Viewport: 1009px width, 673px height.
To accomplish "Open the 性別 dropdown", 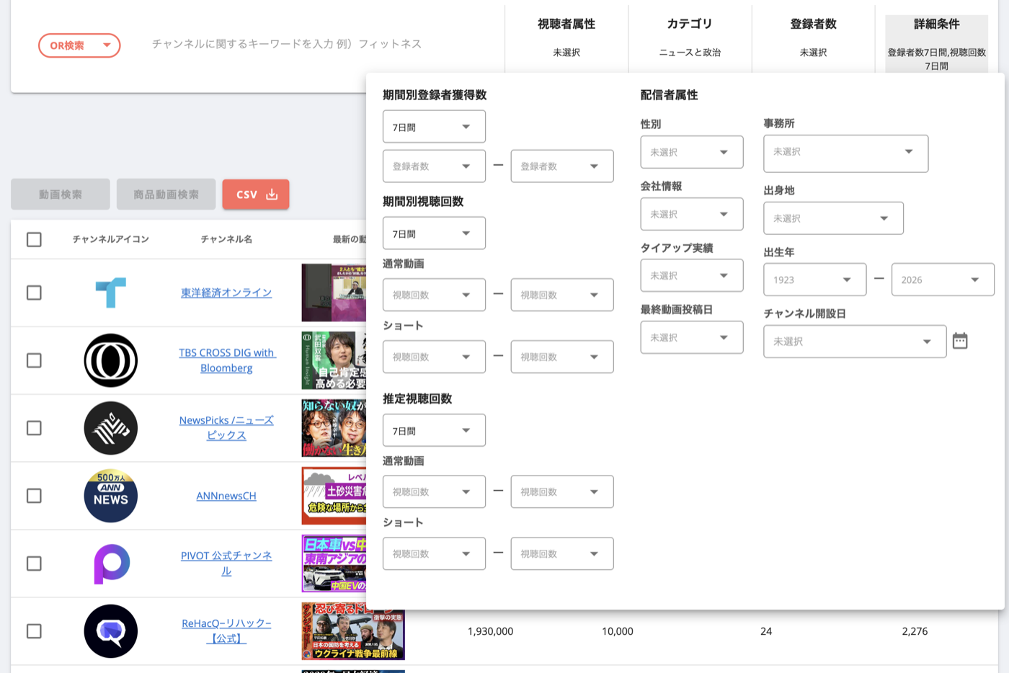I will [692, 152].
